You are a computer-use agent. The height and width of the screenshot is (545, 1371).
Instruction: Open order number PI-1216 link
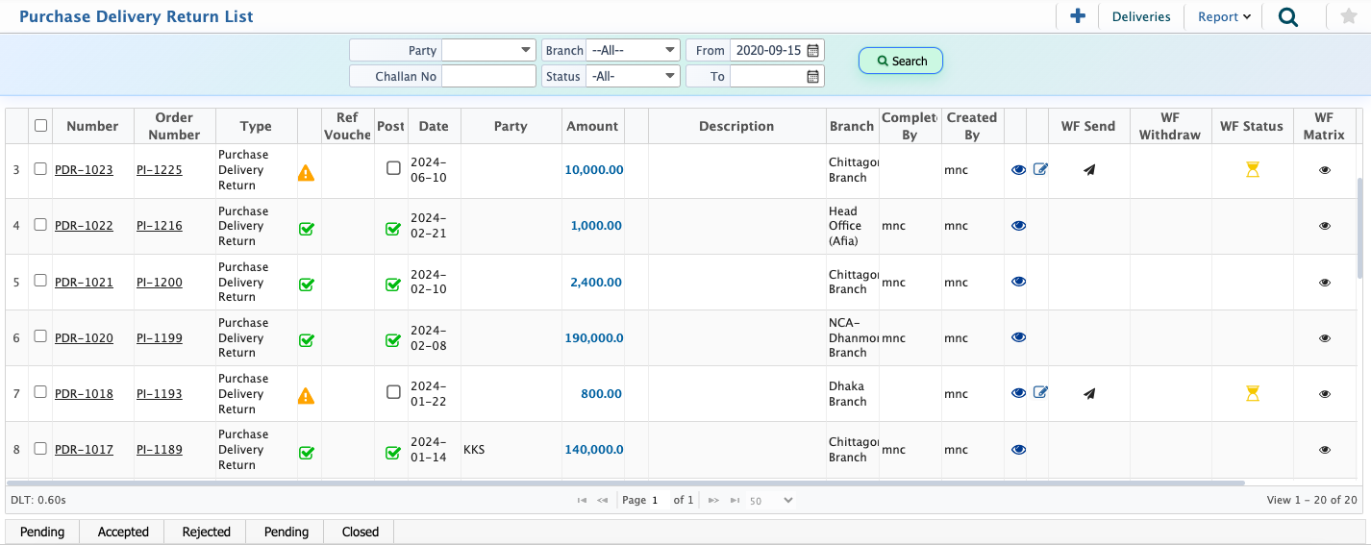[160, 226]
